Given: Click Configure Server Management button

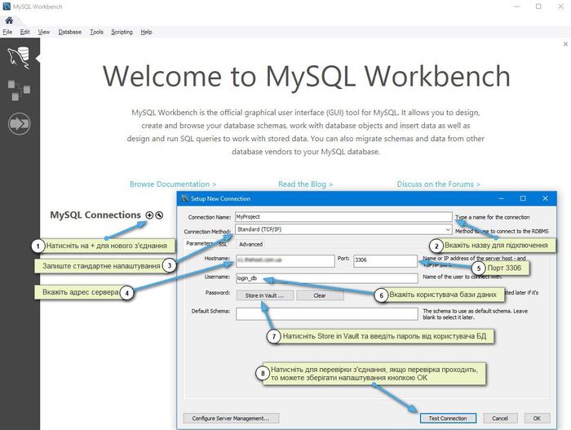Looking at the screenshot, I should point(231,419).
